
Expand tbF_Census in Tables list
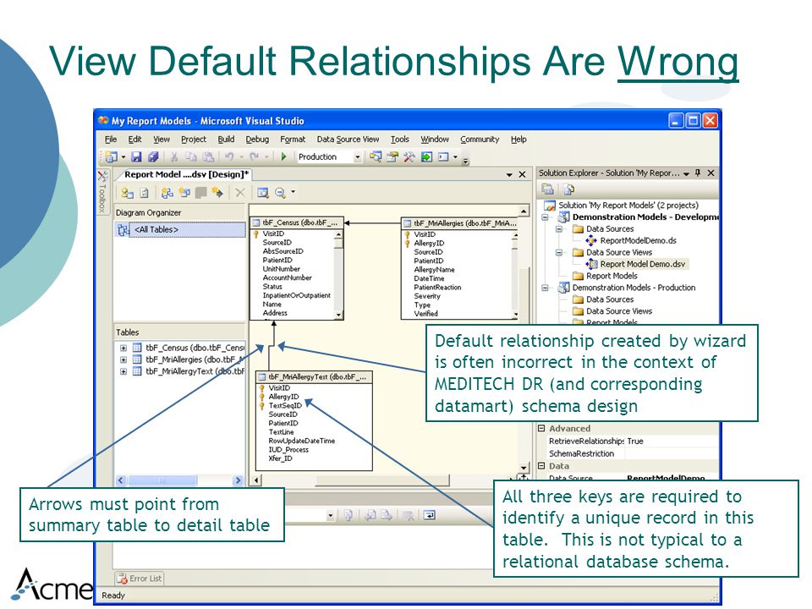(123, 348)
